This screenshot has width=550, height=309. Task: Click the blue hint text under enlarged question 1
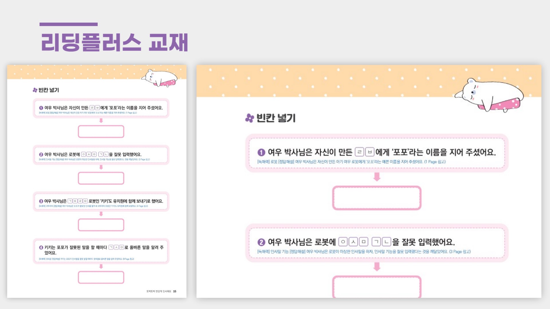(x=351, y=162)
